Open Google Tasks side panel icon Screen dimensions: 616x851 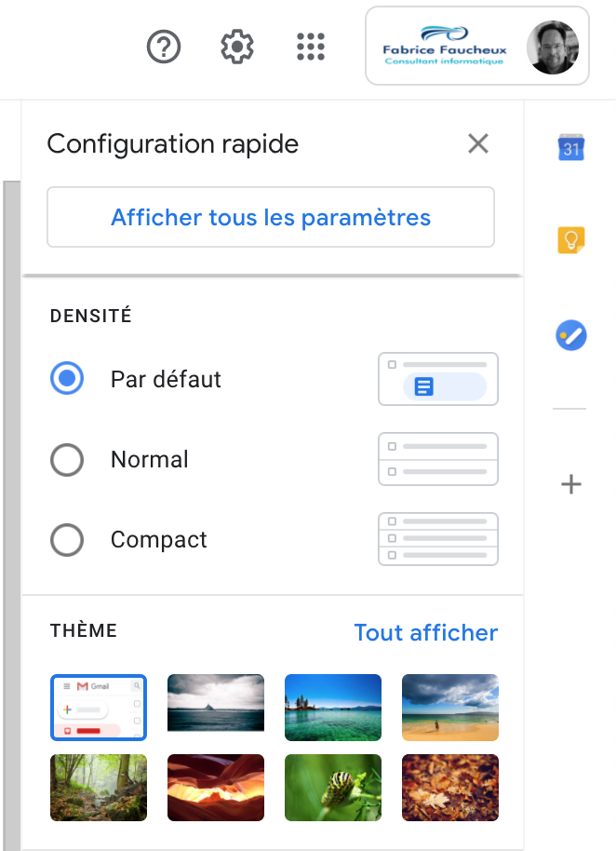tap(571, 335)
